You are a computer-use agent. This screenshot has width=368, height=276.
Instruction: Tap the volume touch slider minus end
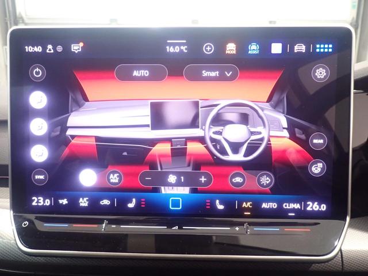(114, 226)
